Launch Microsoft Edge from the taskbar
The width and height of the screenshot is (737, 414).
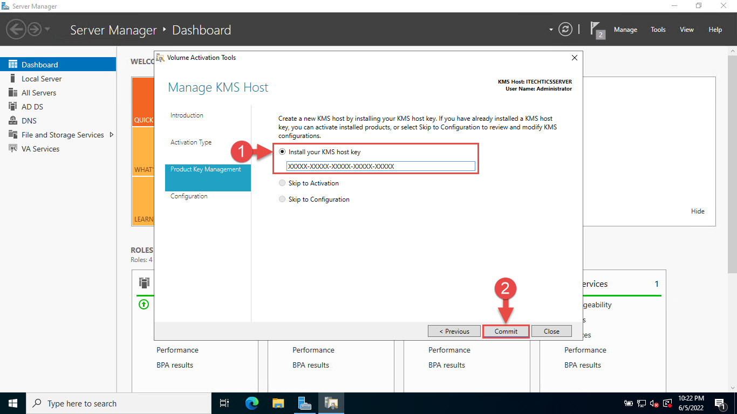tap(251, 403)
